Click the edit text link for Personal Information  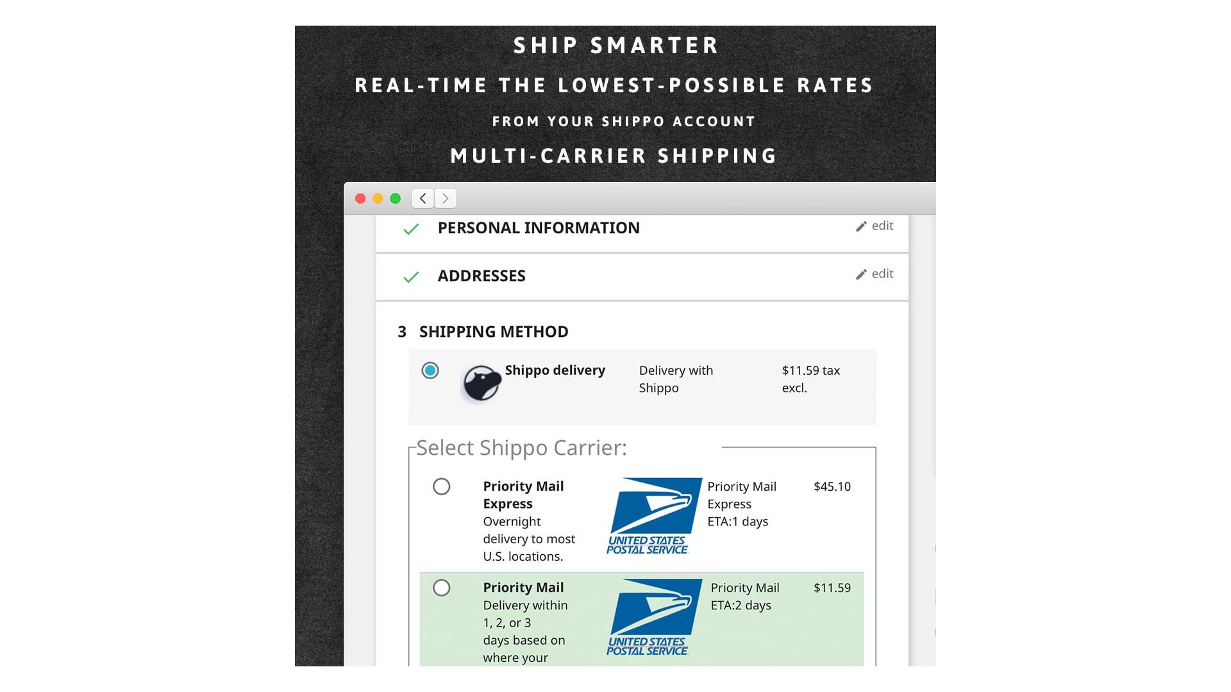coord(882,226)
